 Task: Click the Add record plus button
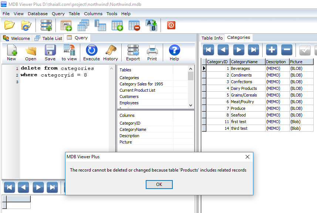272,50
